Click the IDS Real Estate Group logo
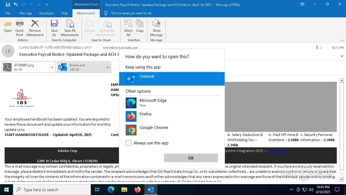This screenshot has height=195, width=346. [22, 98]
